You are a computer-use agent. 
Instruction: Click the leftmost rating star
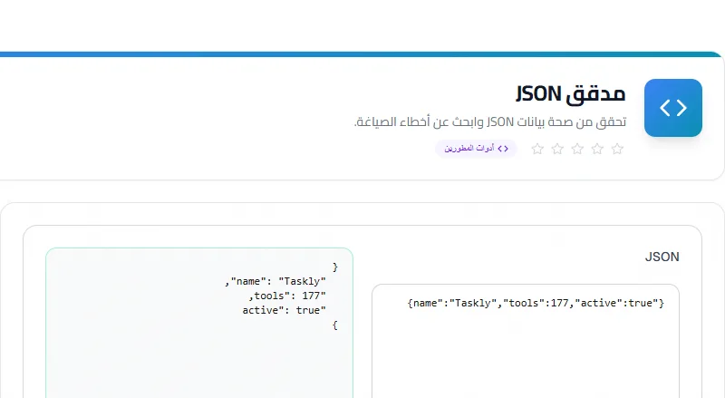(x=537, y=149)
